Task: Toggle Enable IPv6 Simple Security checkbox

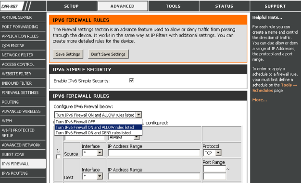Action: [x=131, y=80]
